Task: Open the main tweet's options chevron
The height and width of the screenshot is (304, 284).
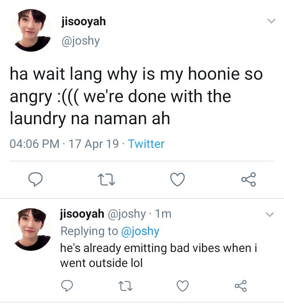Action: point(271,21)
